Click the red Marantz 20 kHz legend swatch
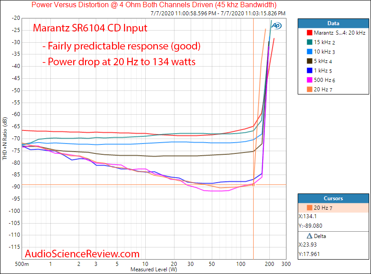This screenshot has height=274, width=371. 309,33
